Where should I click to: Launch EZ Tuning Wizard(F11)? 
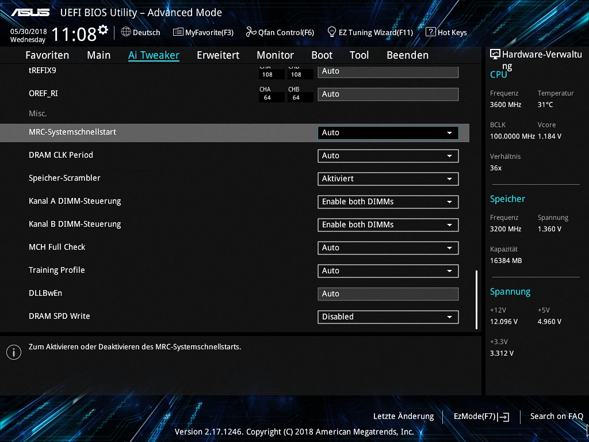[x=370, y=32]
